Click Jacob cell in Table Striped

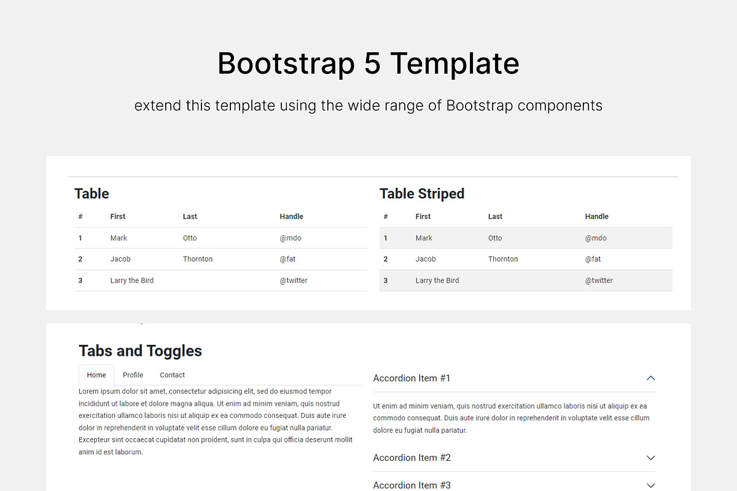click(426, 259)
